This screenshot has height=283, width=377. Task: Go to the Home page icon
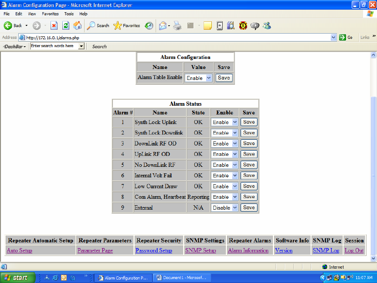coord(78,25)
